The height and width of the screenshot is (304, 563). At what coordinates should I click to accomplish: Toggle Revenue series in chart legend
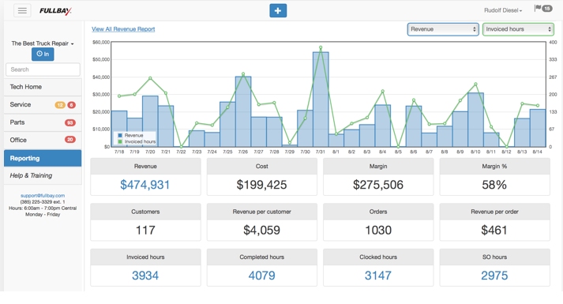coord(131,135)
